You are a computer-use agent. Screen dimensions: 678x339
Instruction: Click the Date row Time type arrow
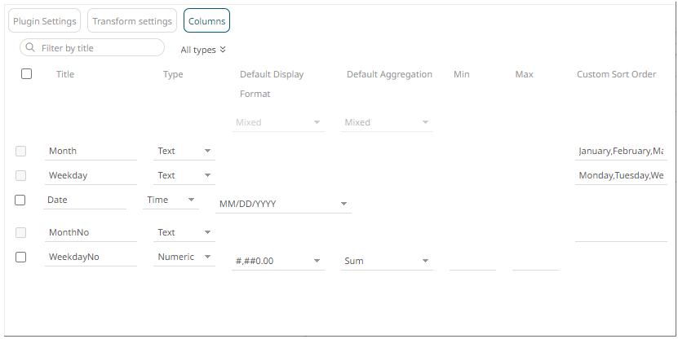pos(191,200)
